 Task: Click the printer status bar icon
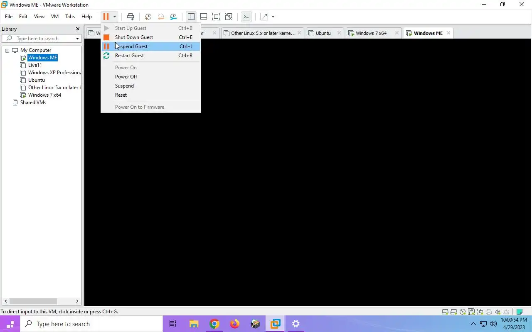pyautogui.click(x=488, y=312)
